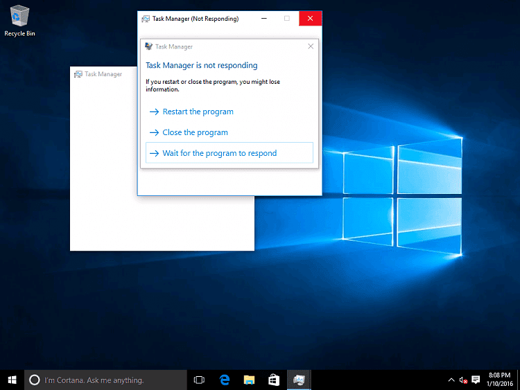Choose Close the program option
Image resolution: width=520 pixels, height=390 pixels.
pos(229,132)
